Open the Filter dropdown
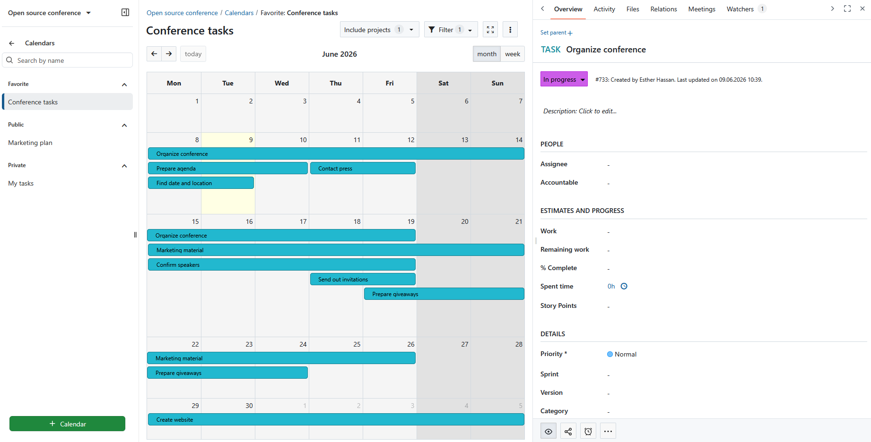The width and height of the screenshot is (871, 442). tap(451, 30)
